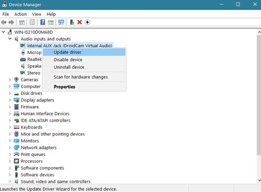261x192 pixels.
Task: Click the Back arrow toolbar icon
Action: 4,22
